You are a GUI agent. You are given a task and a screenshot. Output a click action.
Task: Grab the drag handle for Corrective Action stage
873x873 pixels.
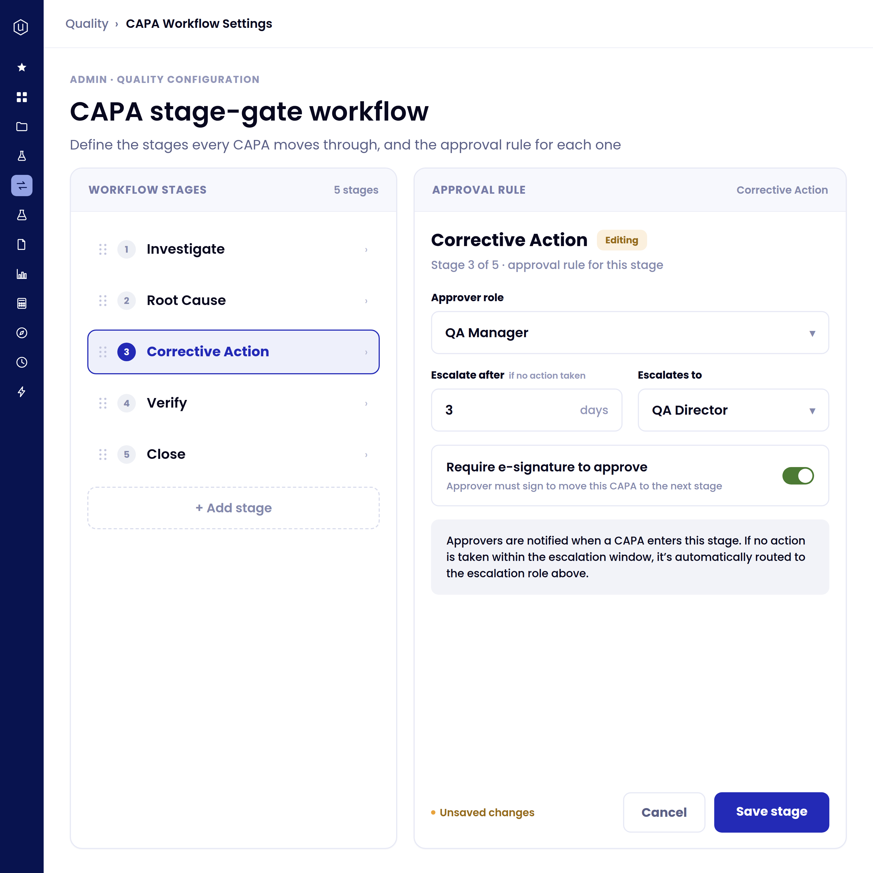(x=103, y=352)
